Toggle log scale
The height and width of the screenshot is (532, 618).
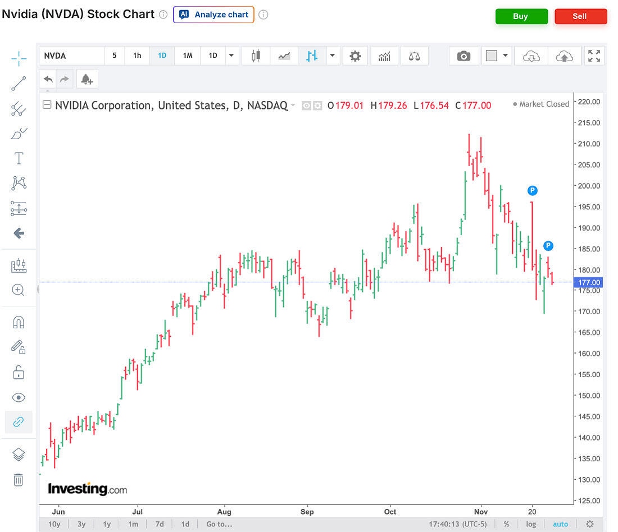pyautogui.click(x=531, y=524)
